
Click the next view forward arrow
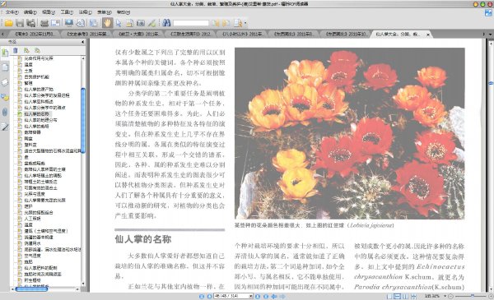[282, 297]
